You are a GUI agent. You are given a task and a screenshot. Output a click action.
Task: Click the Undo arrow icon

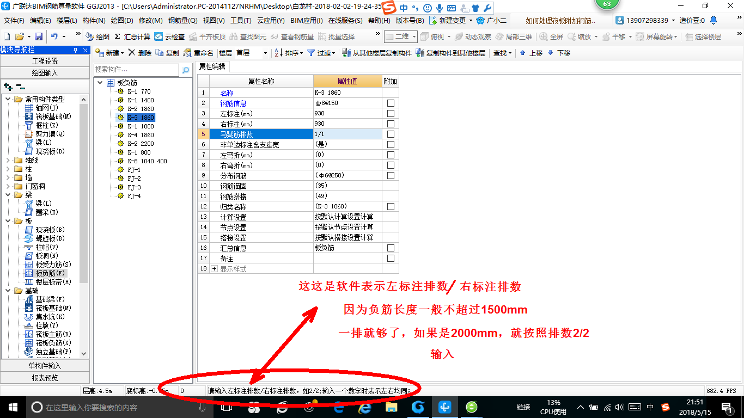tap(54, 36)
